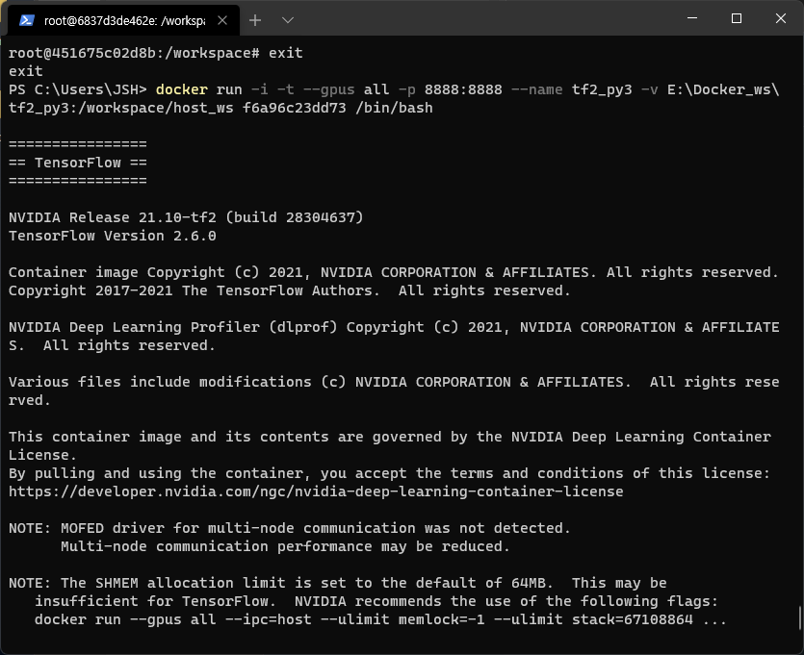804x655 pixels.
Task: Minimize the terminal window
Action: tap(692, 18)
